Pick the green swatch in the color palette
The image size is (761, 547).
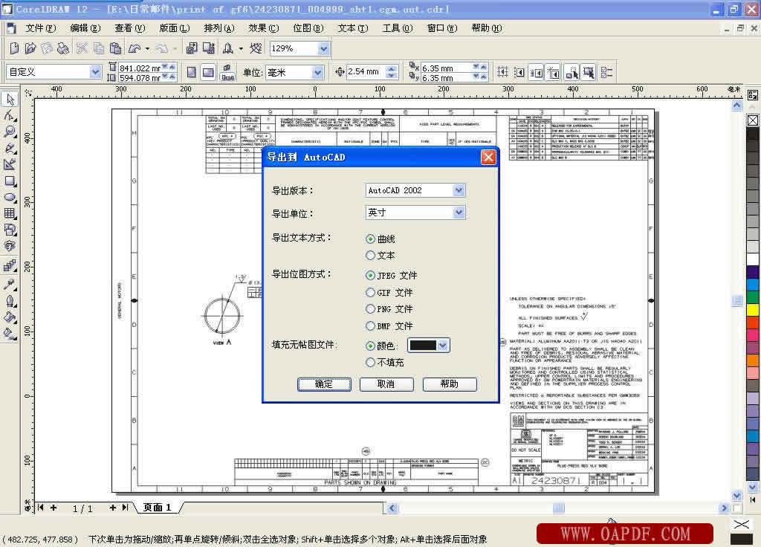tap(753, 297)
